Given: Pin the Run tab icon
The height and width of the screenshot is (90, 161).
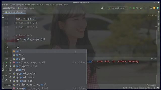Looking at the screenshot, I should click(6, 80).
